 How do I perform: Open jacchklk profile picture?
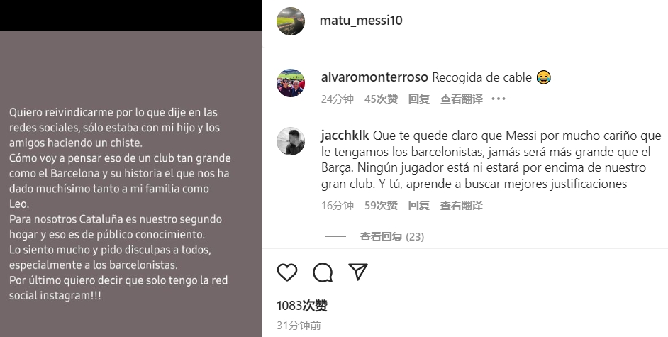pyautogui.click(x=291, y=141)
